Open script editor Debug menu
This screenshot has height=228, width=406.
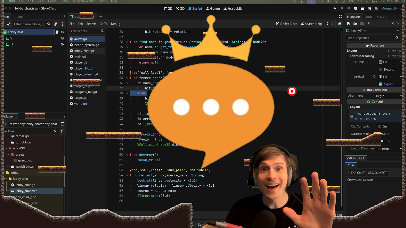115,24
